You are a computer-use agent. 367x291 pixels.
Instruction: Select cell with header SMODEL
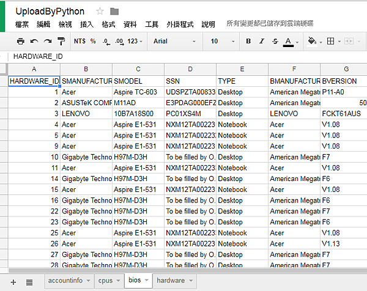point(138,81)
